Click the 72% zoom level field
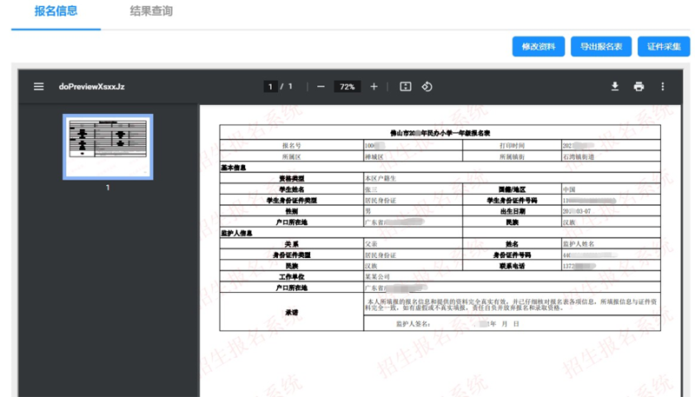The image size is (695, 397). (347, 87)
